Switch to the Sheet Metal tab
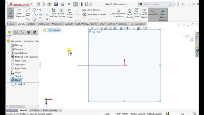Screen dimensions: 204x115 point(43,24)
